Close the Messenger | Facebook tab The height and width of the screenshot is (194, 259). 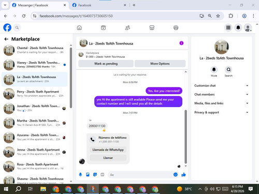point(65,5)
